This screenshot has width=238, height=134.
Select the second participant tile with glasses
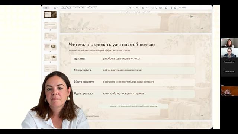229,52
